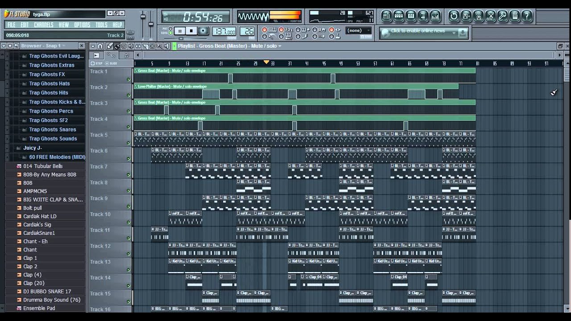
Task: Click the main pitch slider
Action: [x=151, y=23]
